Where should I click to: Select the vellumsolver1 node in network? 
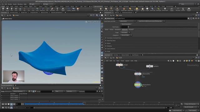[x=138, y=85]
